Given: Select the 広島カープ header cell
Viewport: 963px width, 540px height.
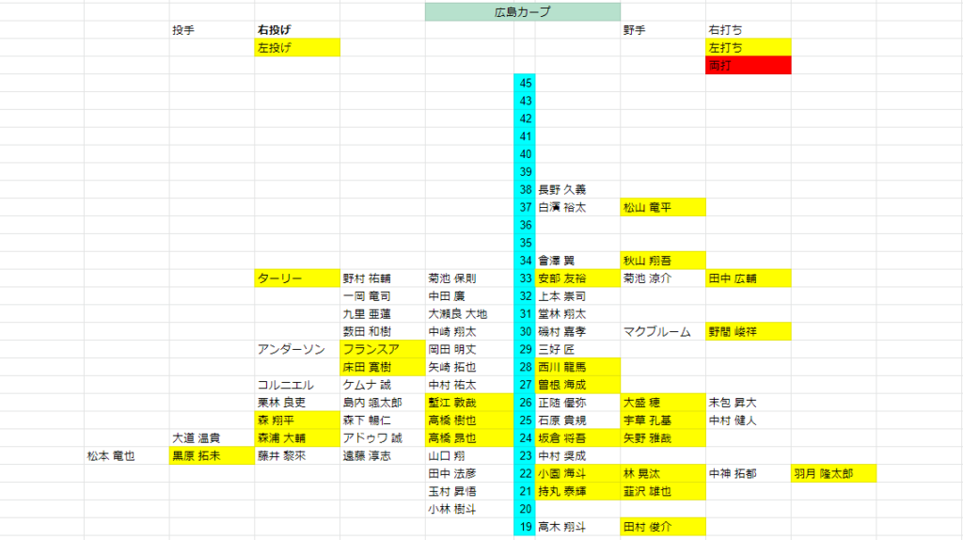Looking at the screenshot, I should [x=523, y=11].
